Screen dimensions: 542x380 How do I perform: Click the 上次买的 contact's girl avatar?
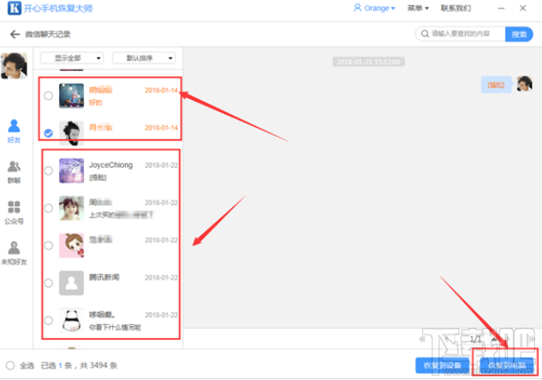click(x=72, y=208)
